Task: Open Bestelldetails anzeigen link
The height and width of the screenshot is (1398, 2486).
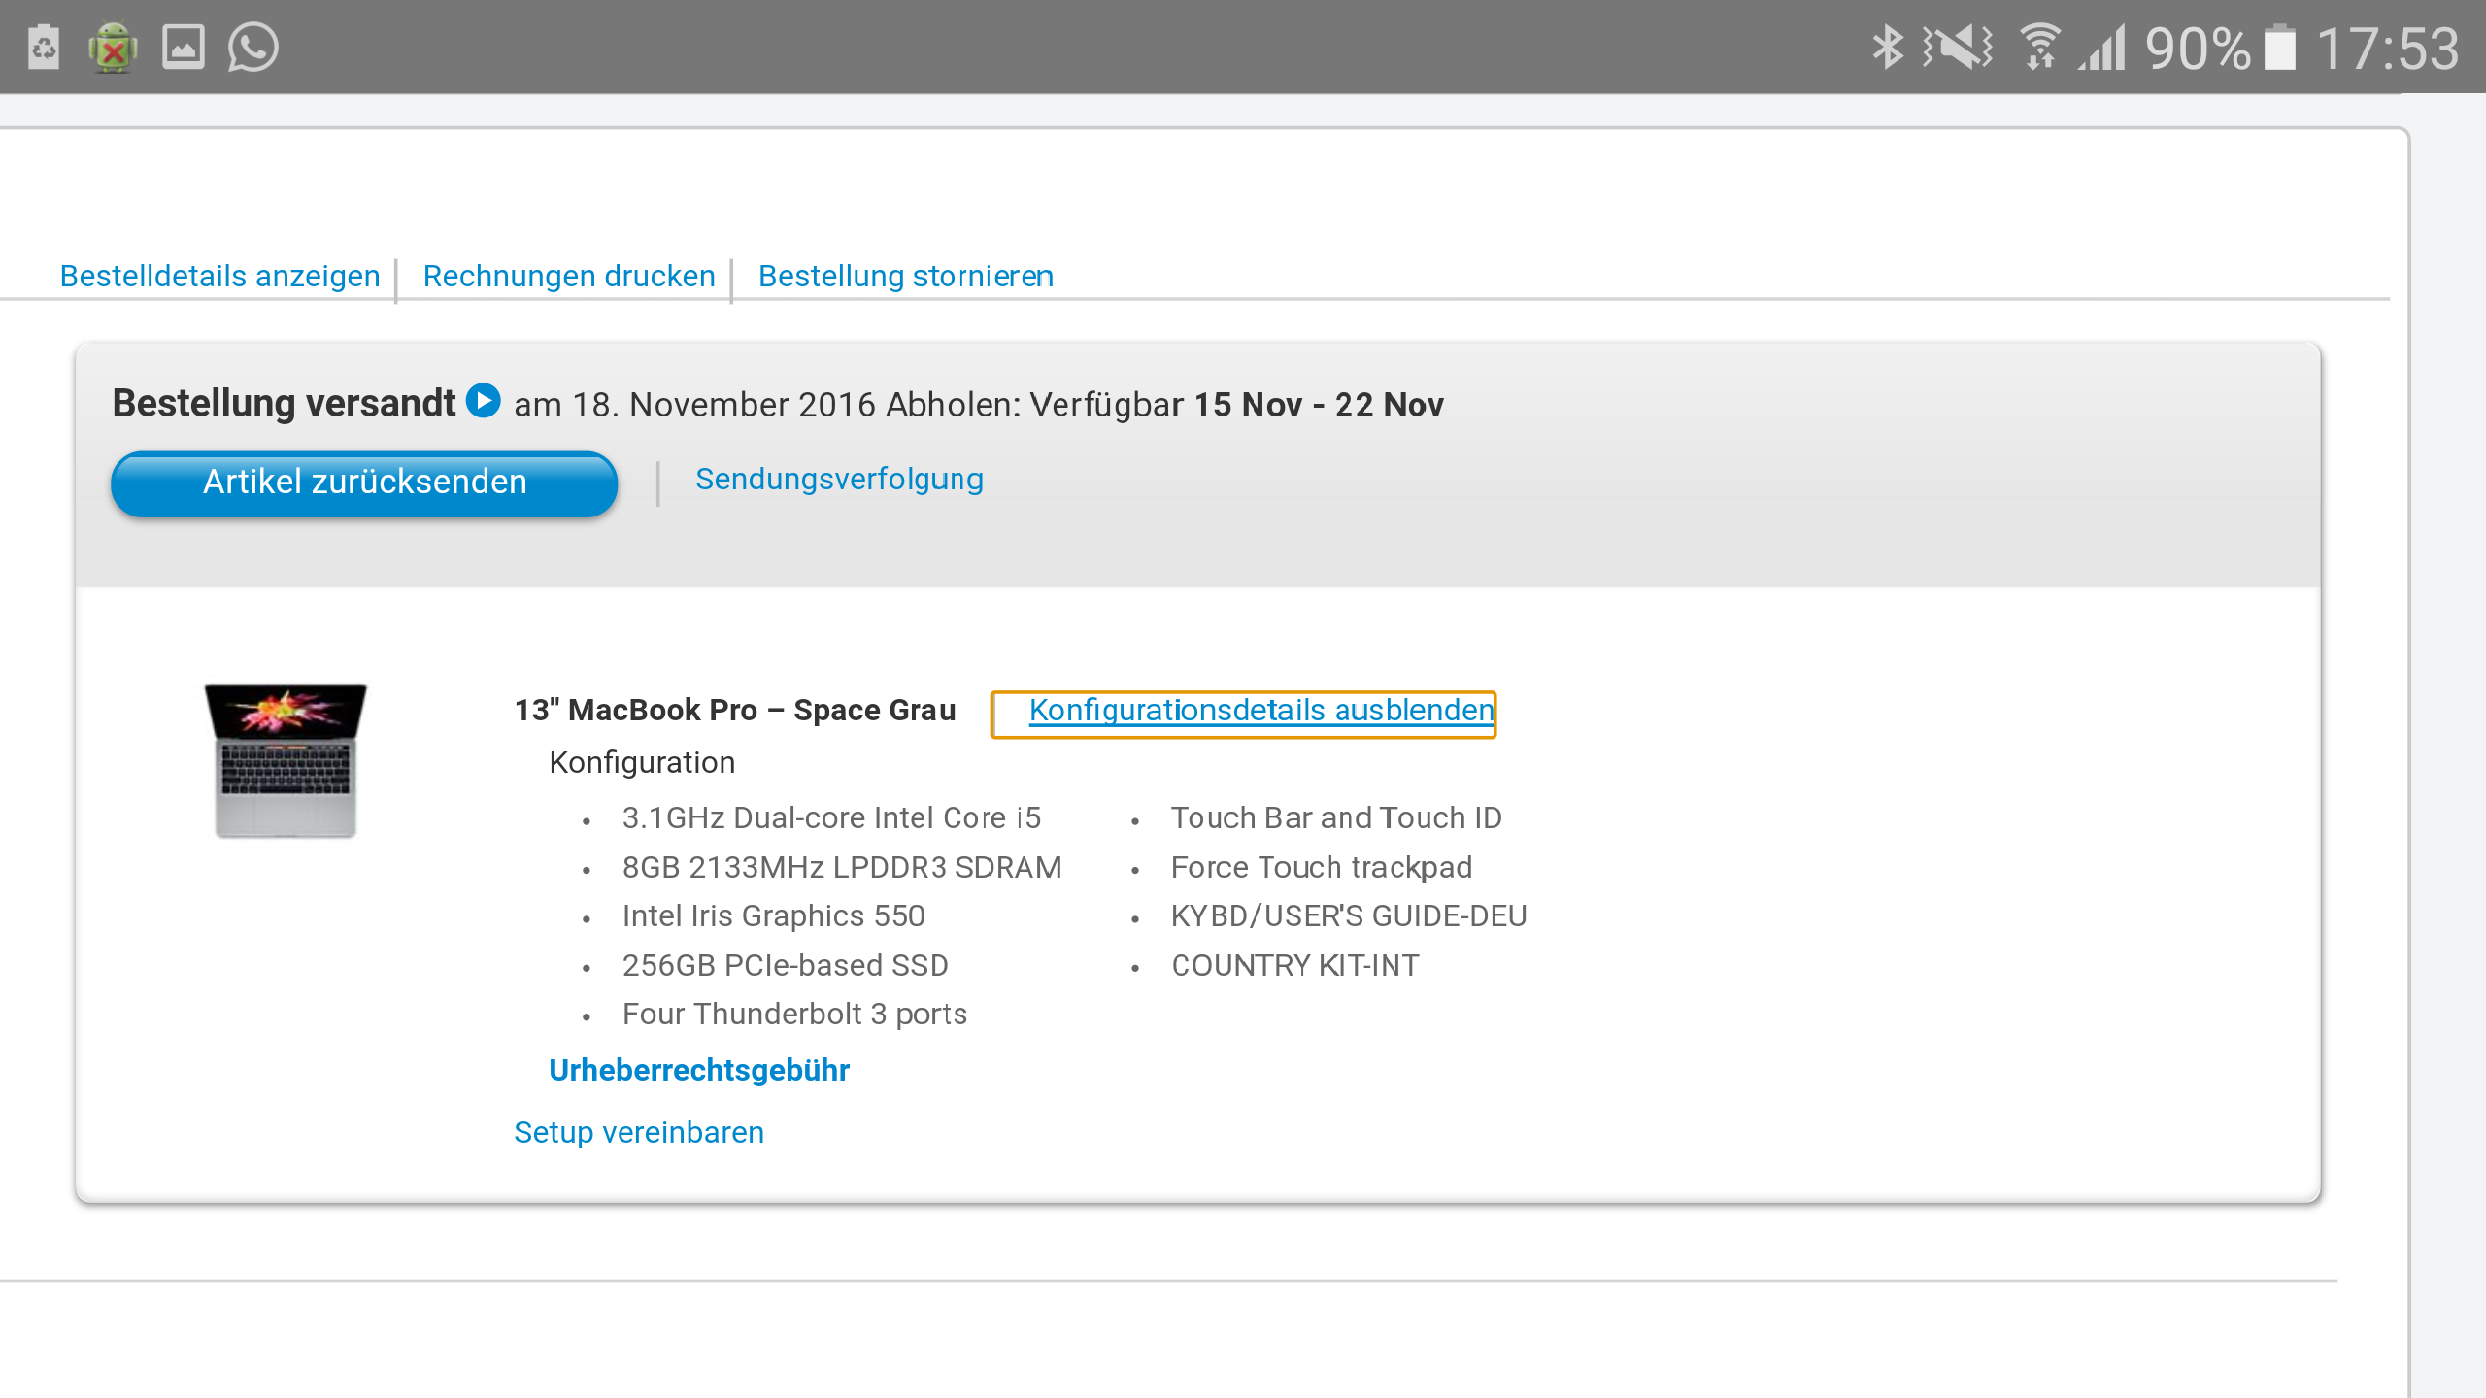Action: tap(220, 277)
